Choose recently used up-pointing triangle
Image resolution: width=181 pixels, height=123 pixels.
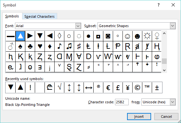(x=20, y=87)
